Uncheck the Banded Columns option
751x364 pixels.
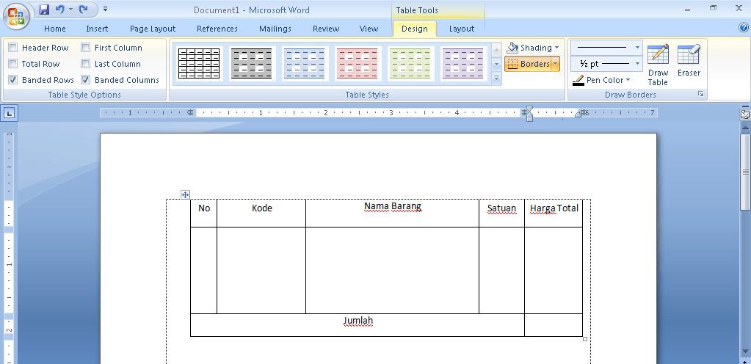tap(85, 79)
